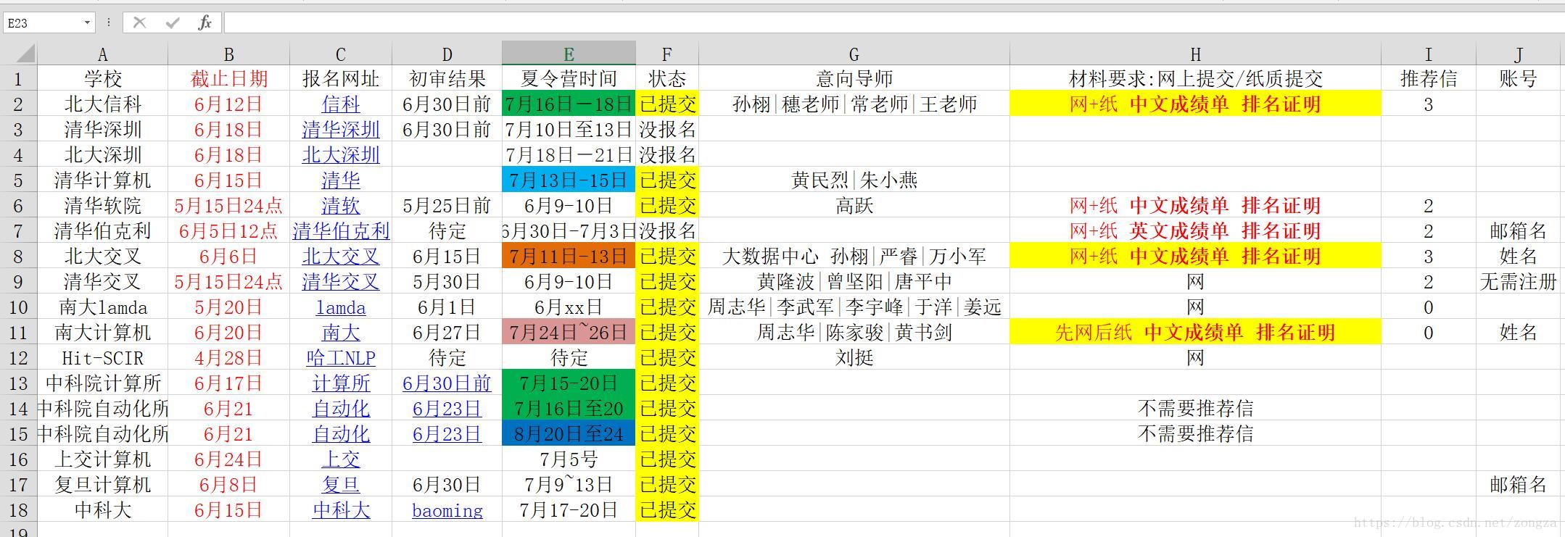Click the Name Box showing E23
The image size is (1565, 537).
pos(44,23)
